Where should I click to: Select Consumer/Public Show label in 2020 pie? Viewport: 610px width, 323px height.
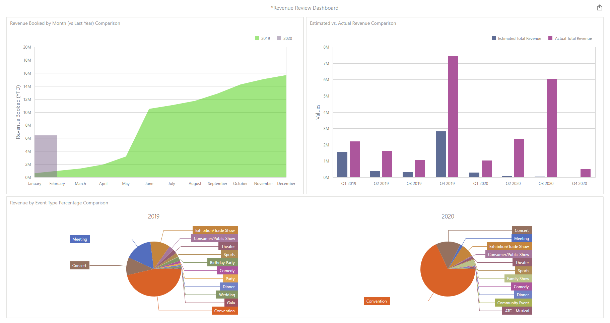(509, 254)
